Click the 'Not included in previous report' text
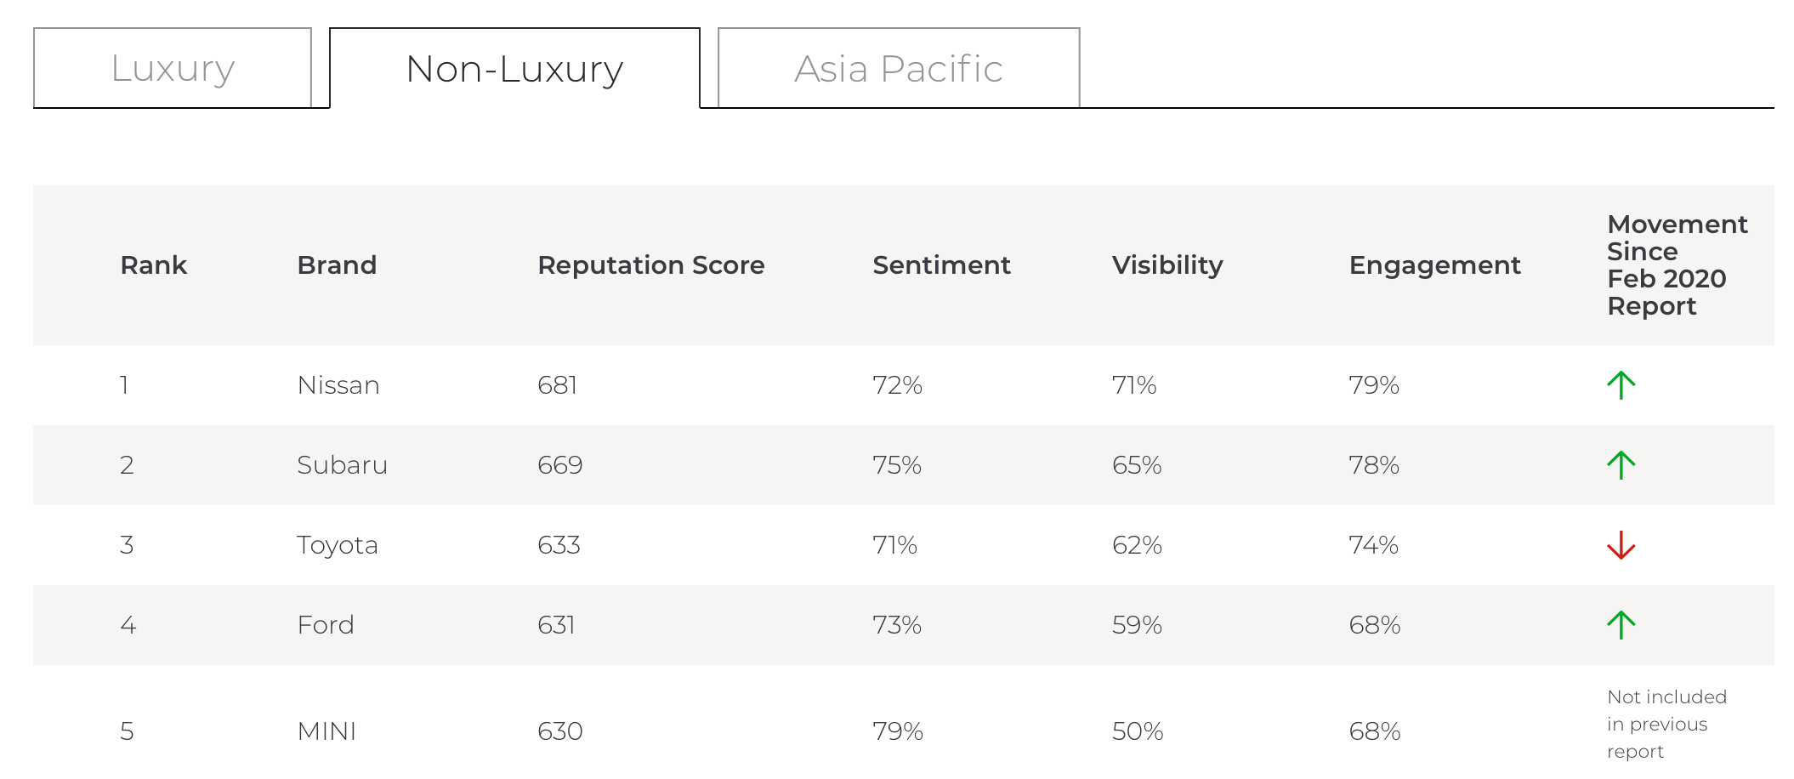The height and width of the screenshot is (779, 1794). pos(1666,724)
